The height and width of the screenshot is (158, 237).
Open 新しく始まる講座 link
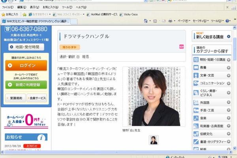pyautogui.click(x=212, y=36)
